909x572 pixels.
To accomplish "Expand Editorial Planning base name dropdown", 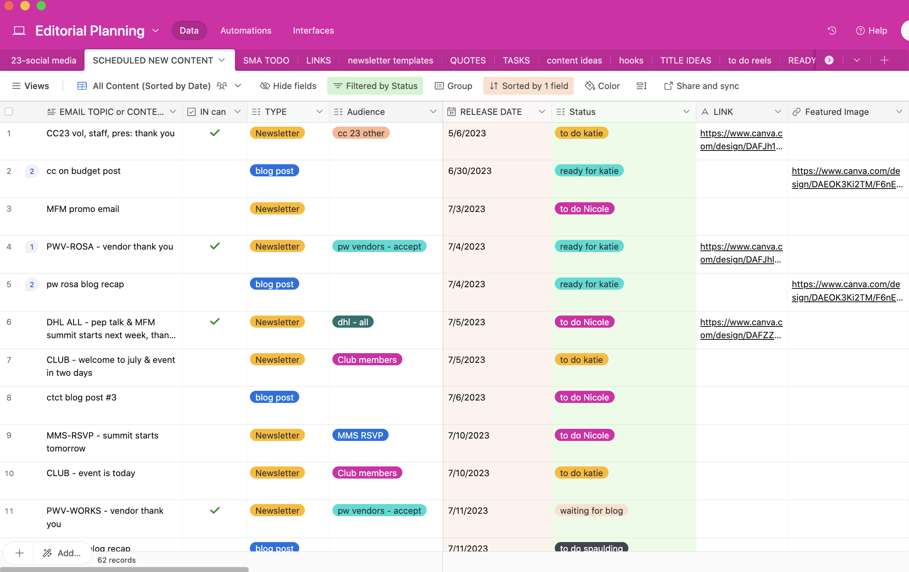I will tap(156, 31).
